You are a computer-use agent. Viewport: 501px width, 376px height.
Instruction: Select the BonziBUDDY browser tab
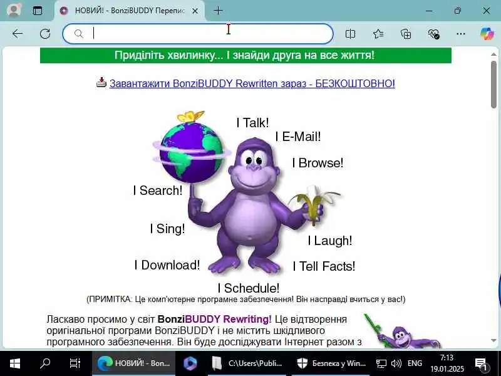click(130, 11)
